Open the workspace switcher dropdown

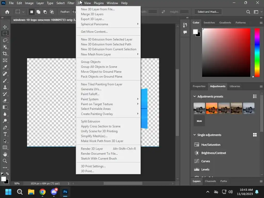(x=261, y=12)
